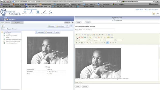Select the mlk.jpg file
This screenshot has width=160, height=90.
pyautogui.click(x=8, y=34)
